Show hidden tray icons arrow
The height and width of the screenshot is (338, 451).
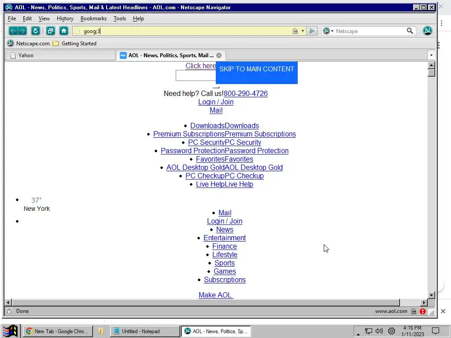point(358,334)
